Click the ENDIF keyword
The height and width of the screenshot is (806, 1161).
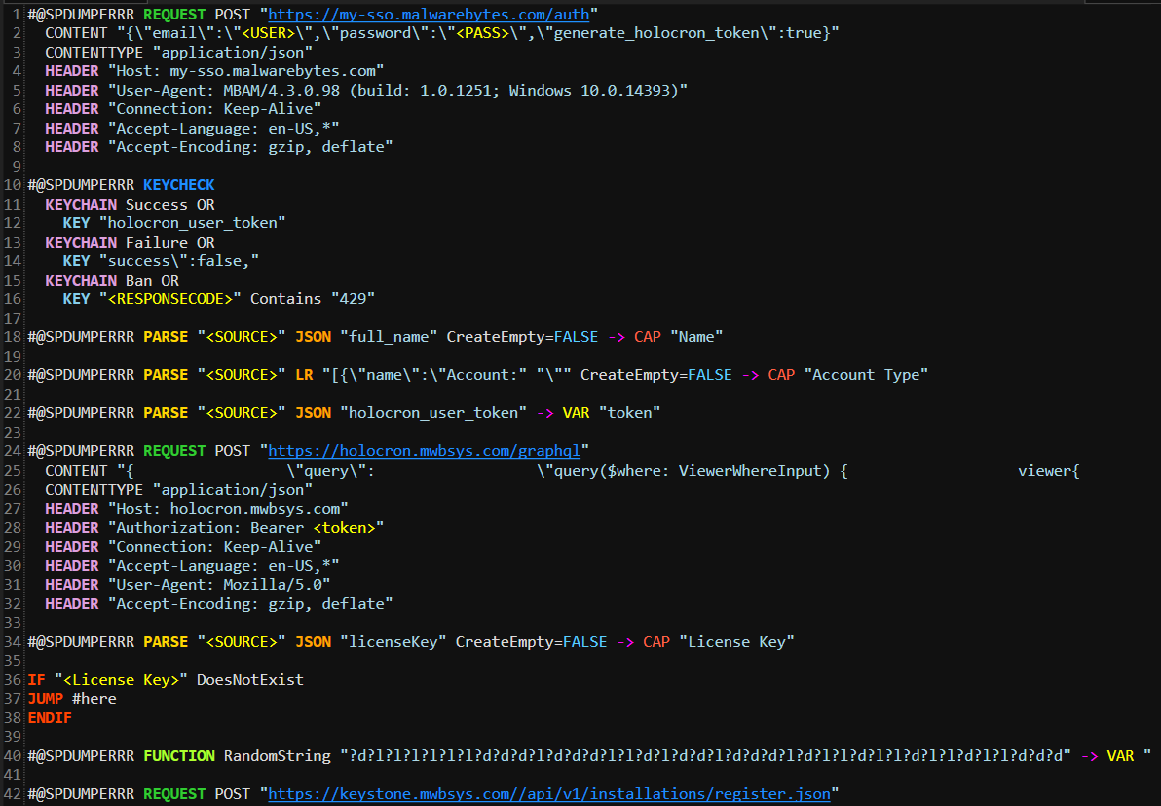50,718
